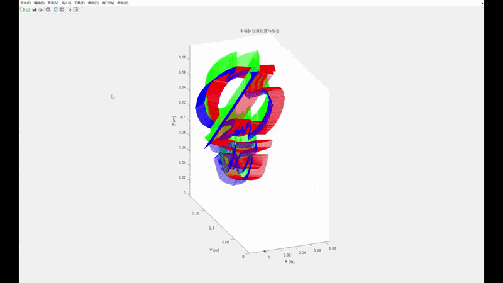Click the Y-axis tick label 0.05
503x283 pixels.
[226, 242]
